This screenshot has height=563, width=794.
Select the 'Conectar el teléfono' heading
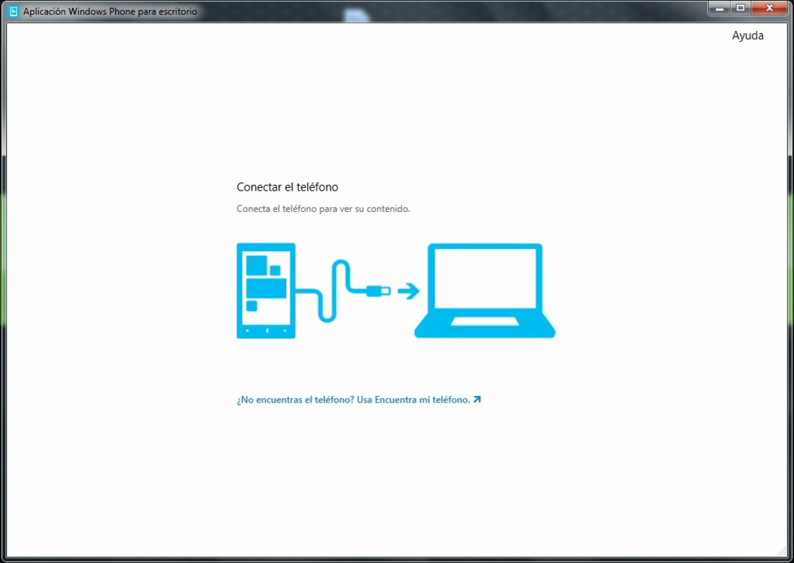point(287,187)
